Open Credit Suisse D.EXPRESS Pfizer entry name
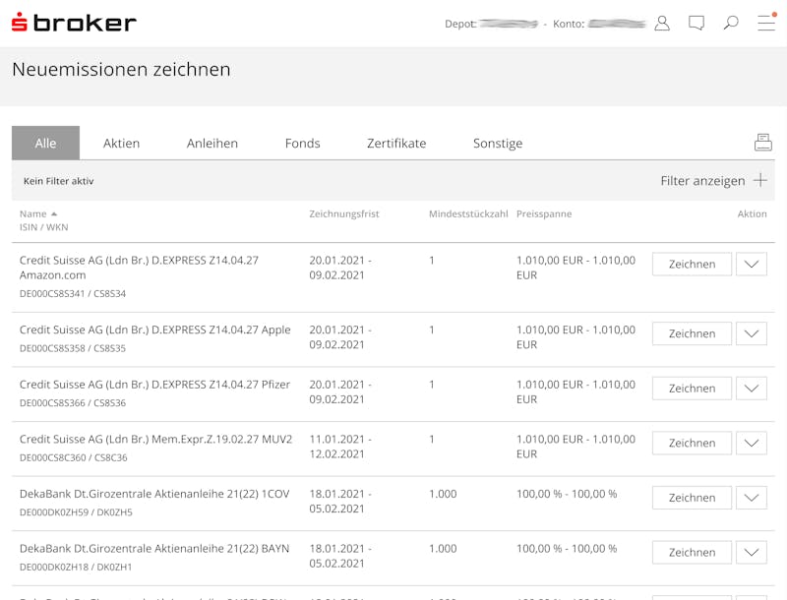This screenshot has width=787, height=600. pos(154,385)
